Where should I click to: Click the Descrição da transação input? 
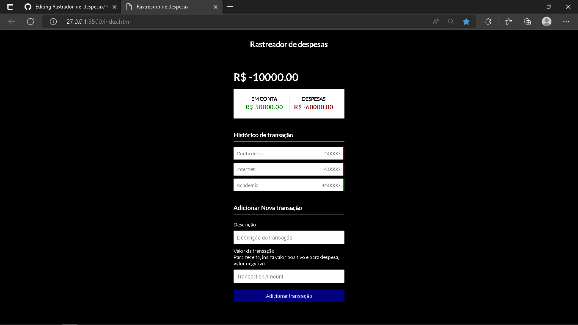point(289,237)
